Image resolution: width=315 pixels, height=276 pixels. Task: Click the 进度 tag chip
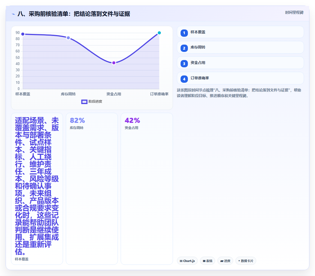tap(225, 261)
